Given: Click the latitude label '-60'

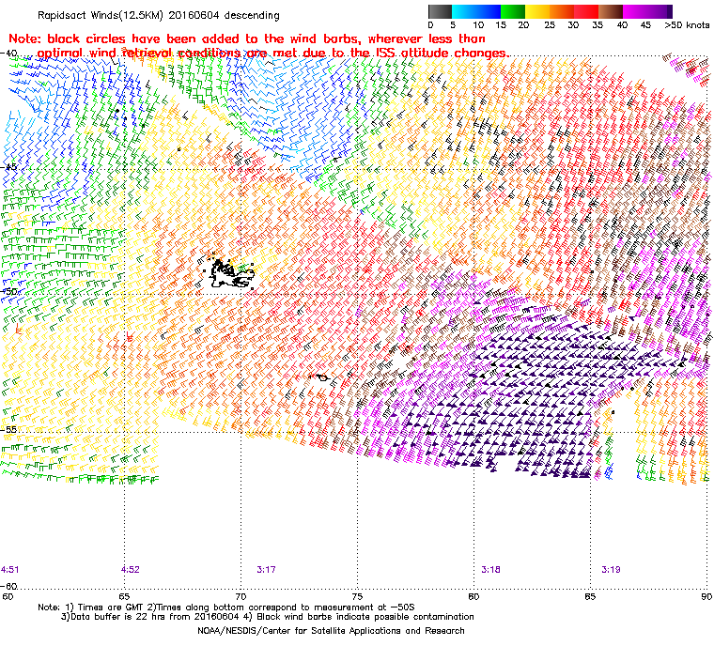Looking at the screenshot, I should pyautogui.click(x=8, y=586).
